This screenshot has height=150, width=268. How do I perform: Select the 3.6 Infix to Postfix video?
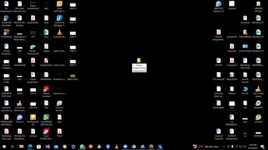[20, 106]
